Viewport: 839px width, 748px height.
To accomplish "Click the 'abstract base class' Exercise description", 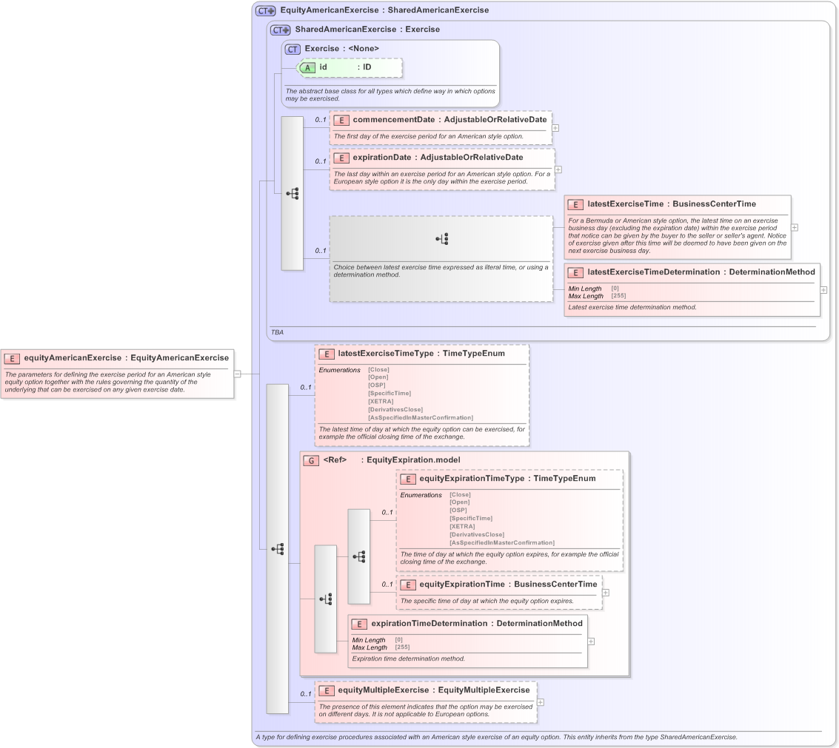I will (390, 95).
